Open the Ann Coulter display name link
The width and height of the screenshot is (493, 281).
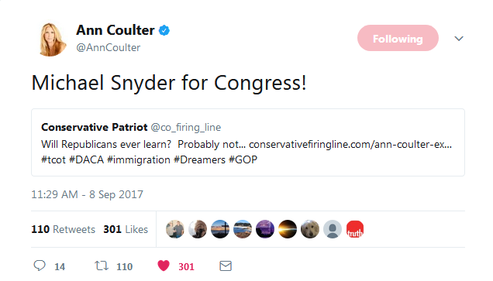click(x=115, y=30)
